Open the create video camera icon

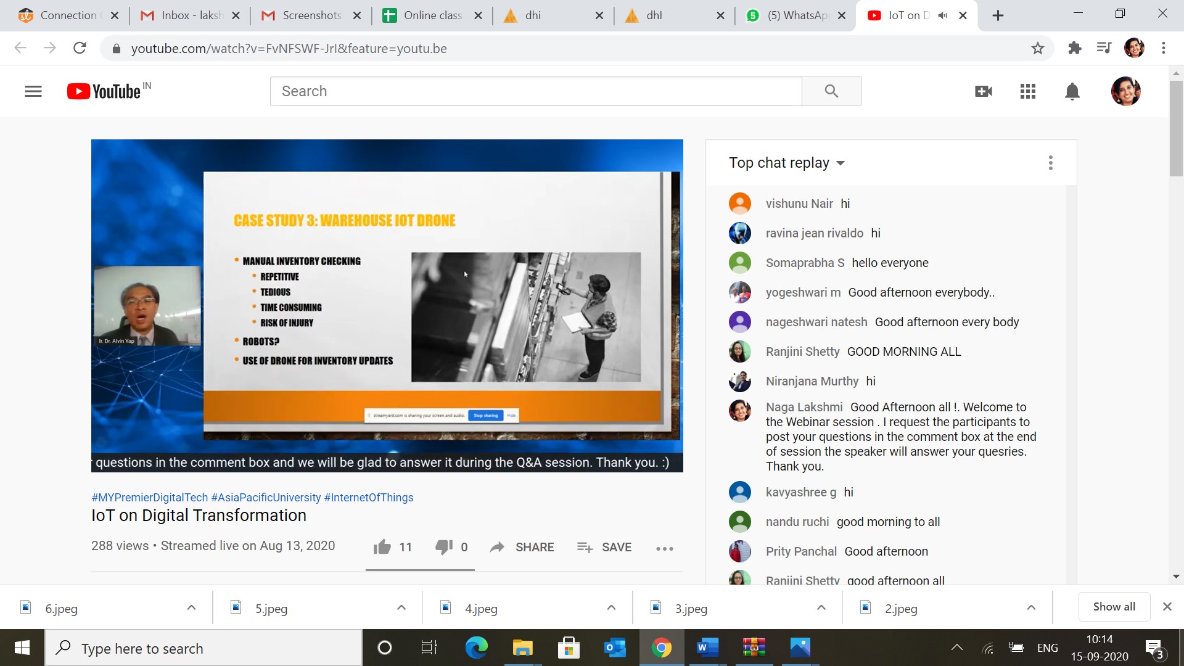pos(984,91)
